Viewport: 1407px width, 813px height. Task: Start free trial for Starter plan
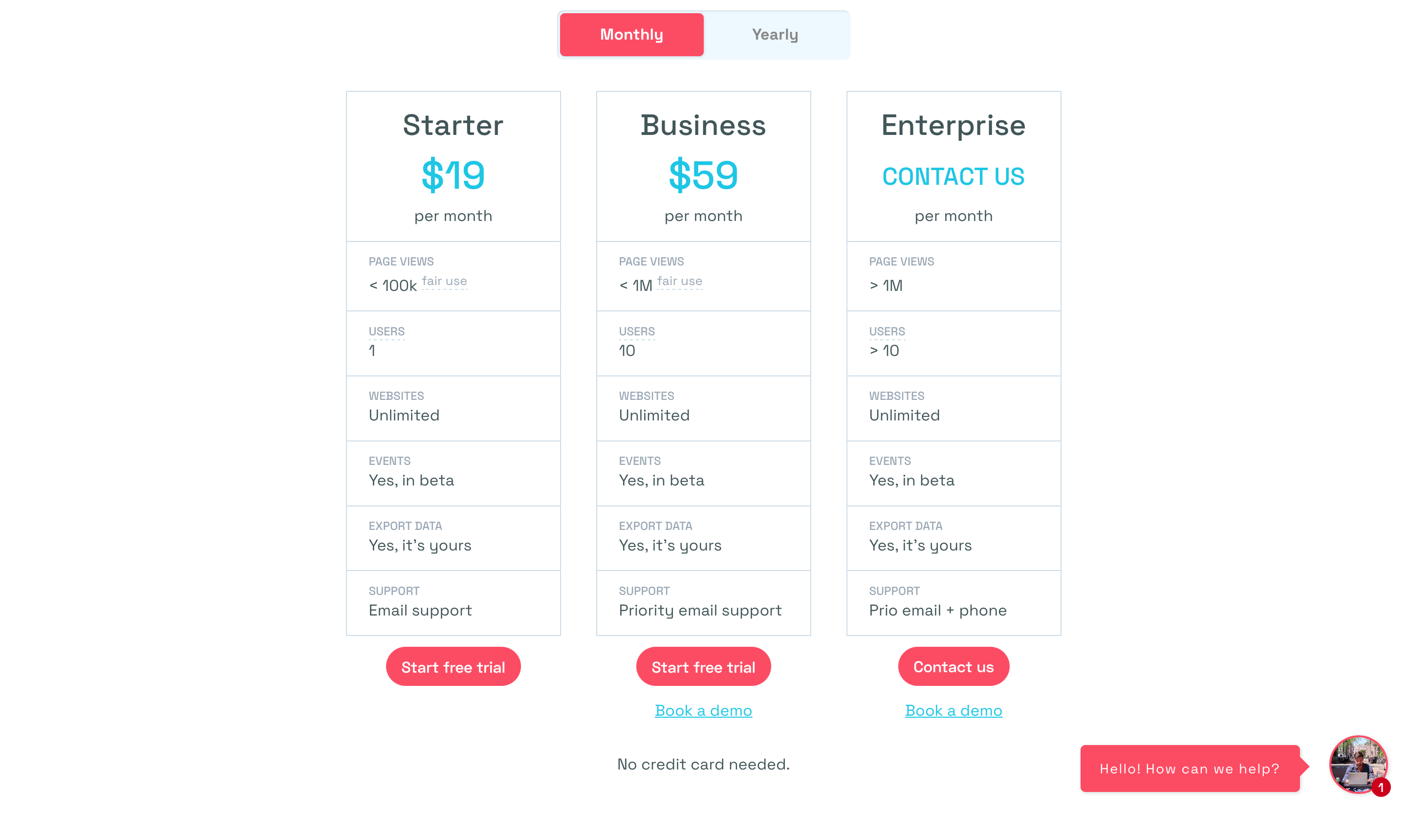tap(453, 667)
